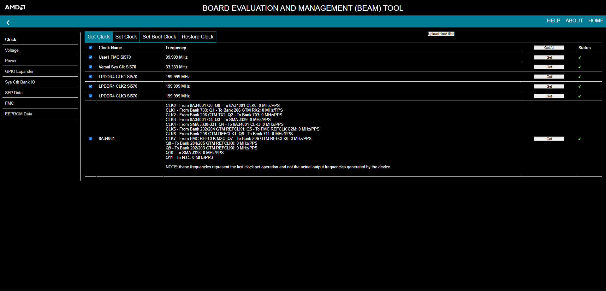
Task: Click the green status checkmark for User1 FMC Si570
Action: coord(579,57)
